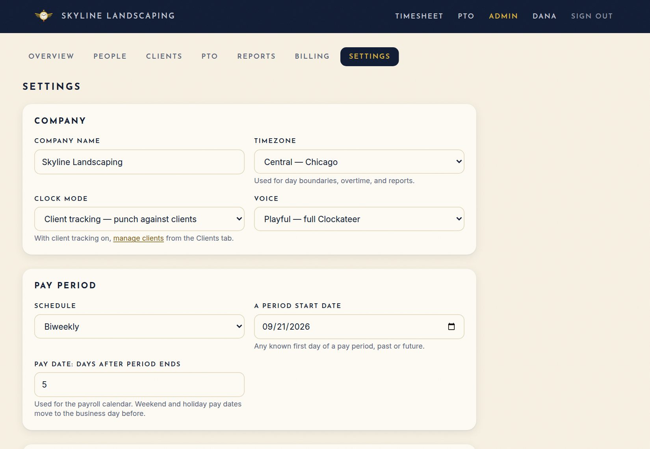Click the Skyline Landscaping clock logo icon
Screen dimensions: 650x449
pyautogui.click(x=44, y=16)
